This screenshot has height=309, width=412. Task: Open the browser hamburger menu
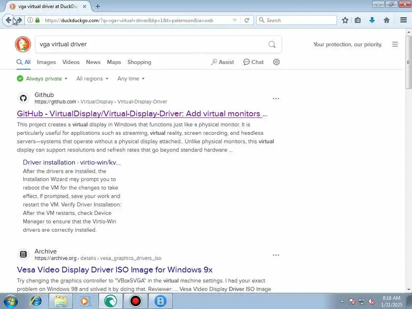(404, 20)
